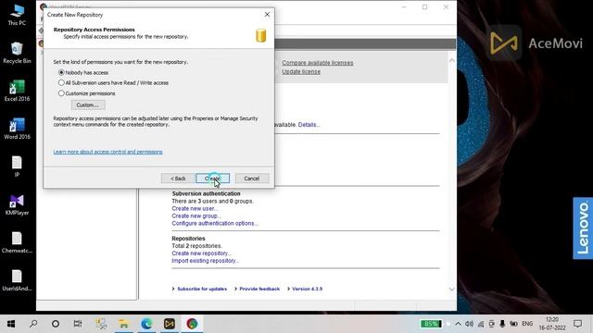Click the Create button in the dialog
This screenshot has width=593, height=333.
point(212,179)
